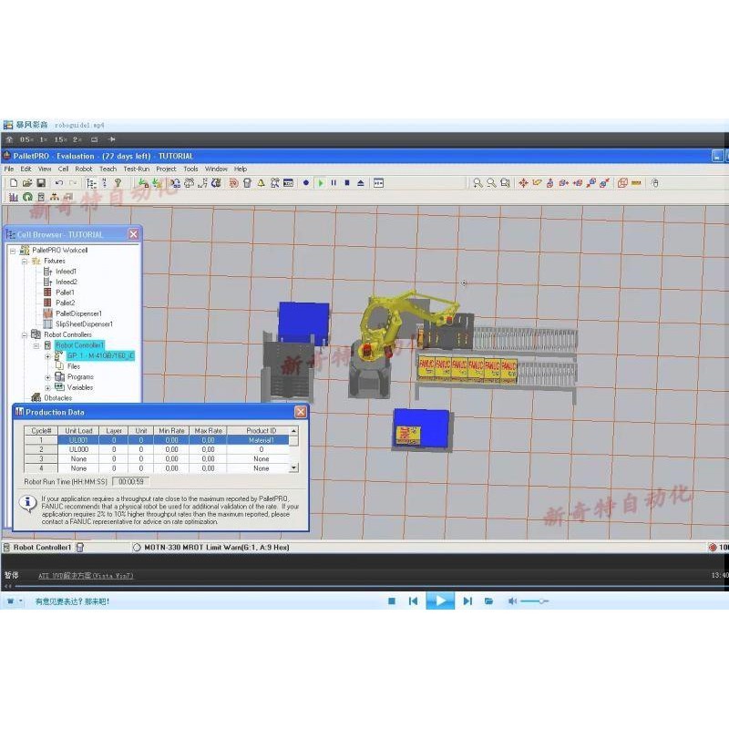Click the Save disk toolbar icon
This screenshot has width=729, height=729.
(x=41, y=183)
